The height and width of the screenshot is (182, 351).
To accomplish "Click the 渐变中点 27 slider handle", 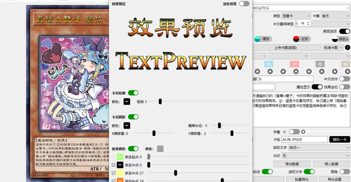I will pyautogui.click(x=176, y=173).
